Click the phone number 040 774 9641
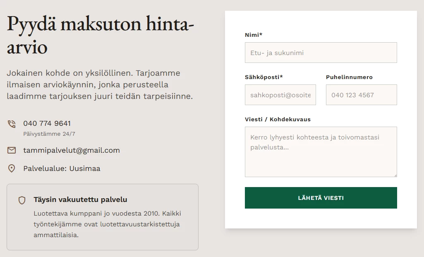This screenshot has height=257, width=424. [47, 123]
